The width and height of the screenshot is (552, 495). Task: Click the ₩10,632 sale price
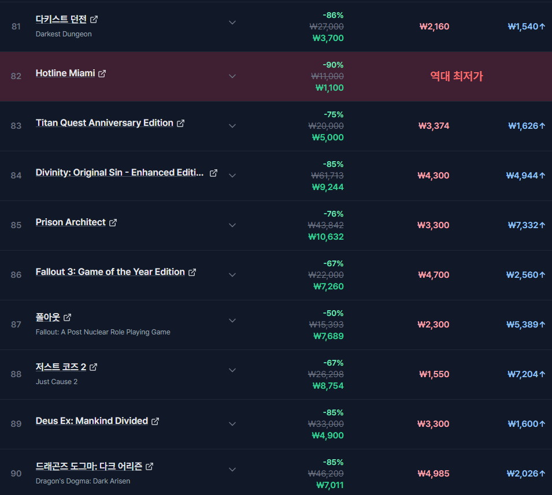tap(326, 236)
